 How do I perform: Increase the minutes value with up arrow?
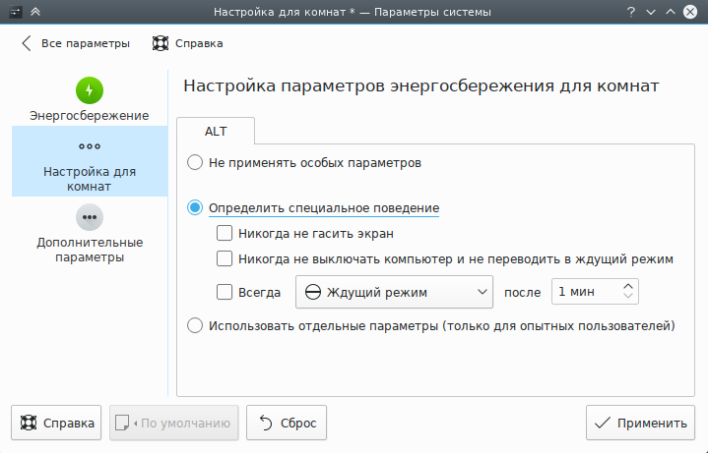628,286
